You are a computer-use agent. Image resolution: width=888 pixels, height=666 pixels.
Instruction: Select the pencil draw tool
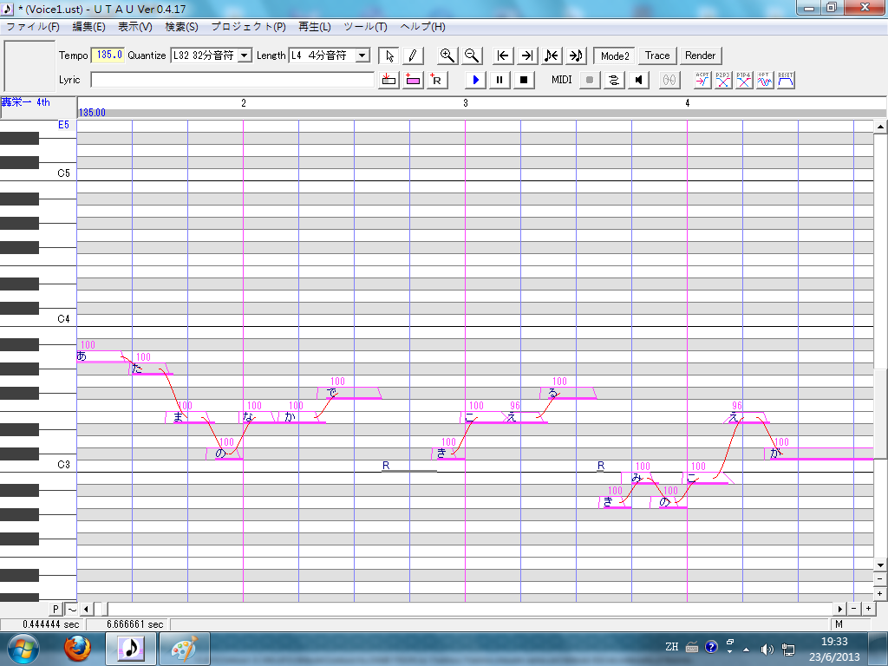413,55
